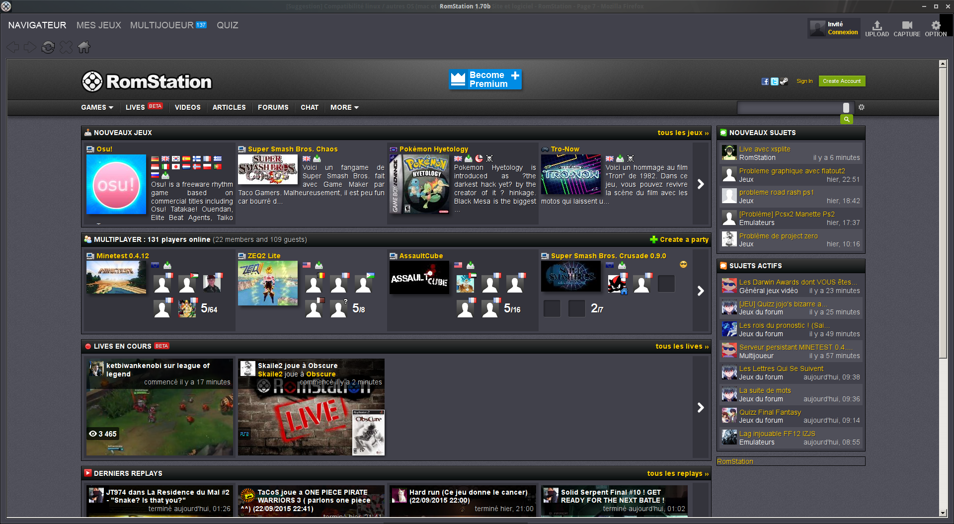Viewport: 954px width, 524px height.
Task: Click Create a party link
Action: point(684,239)
